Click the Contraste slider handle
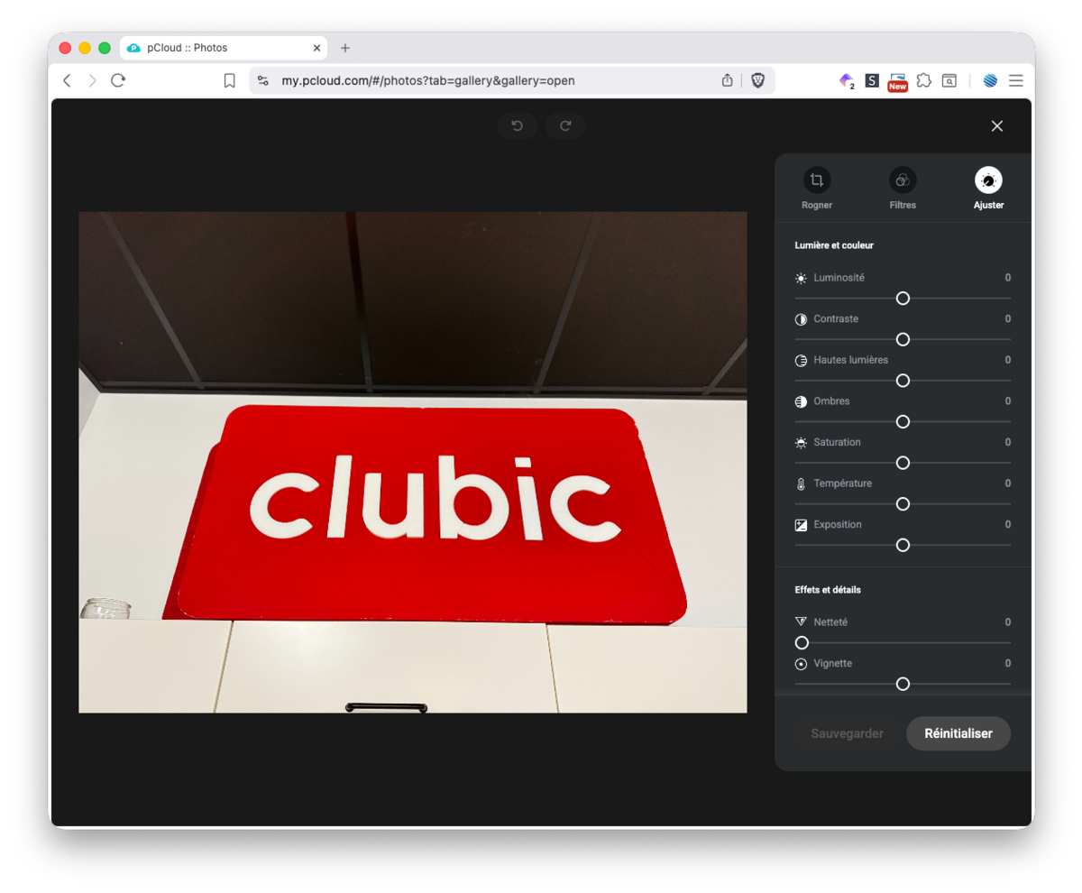This screenshot has width=1082, height=893. pyautogui.click(x=903, y=340)
